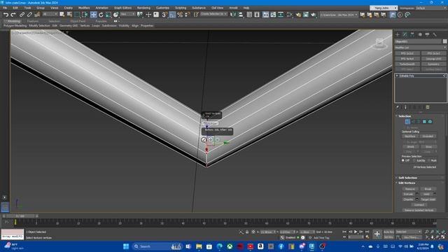Select Element sub-object level in Selection
The height and width of the screenshot is (252, 448).
430,122
